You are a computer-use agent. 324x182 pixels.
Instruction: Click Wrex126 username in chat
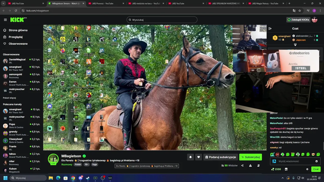[275, 137]
